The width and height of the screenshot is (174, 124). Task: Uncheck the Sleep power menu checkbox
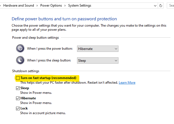coord(18,88)
